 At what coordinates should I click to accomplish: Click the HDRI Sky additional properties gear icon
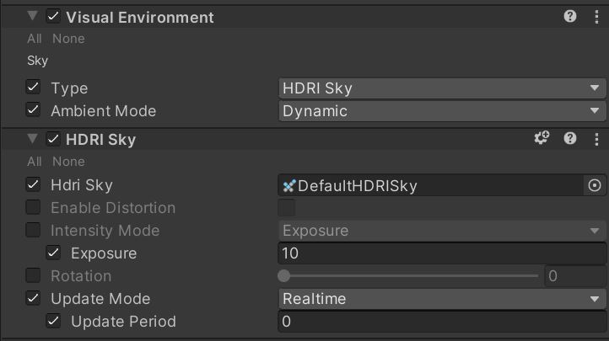click(x=542, y=138)
